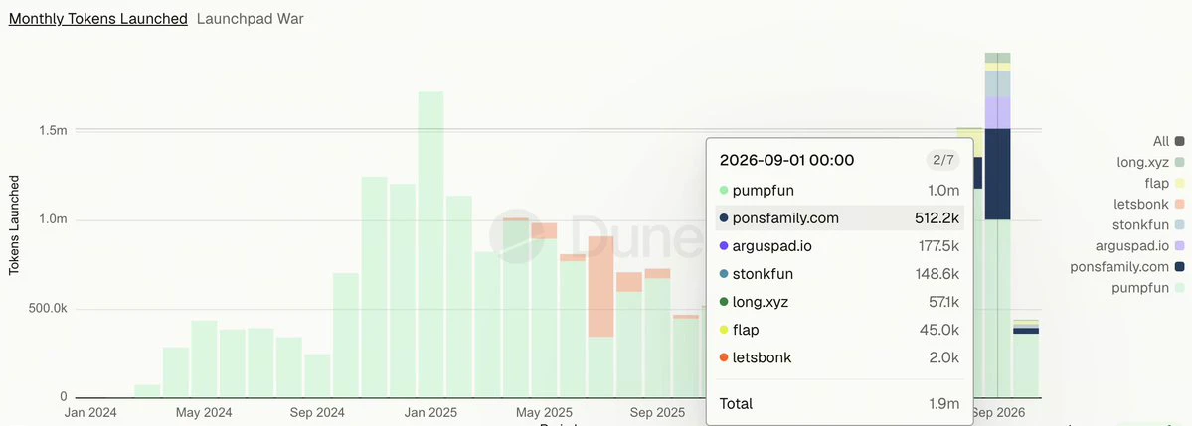
Task: Click the letsbonk legend color swatch
Action: pos(1179,205)
